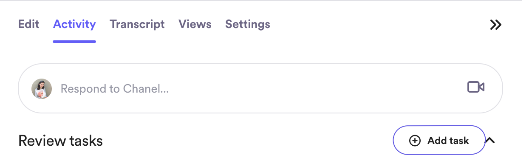Collapse the Review tasks section

coord(490,140)
